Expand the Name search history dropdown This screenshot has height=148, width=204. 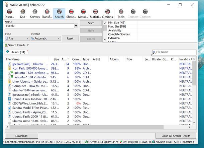coord(76,26)
